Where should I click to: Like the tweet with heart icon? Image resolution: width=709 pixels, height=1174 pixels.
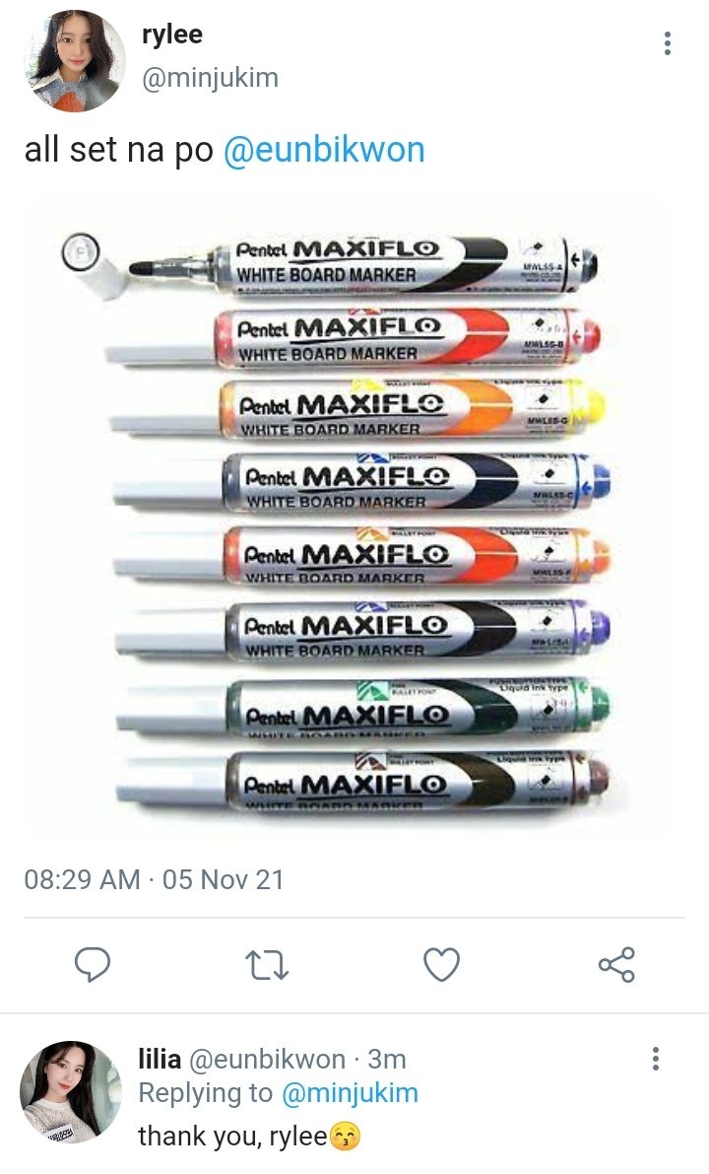[x=441, y=964]
